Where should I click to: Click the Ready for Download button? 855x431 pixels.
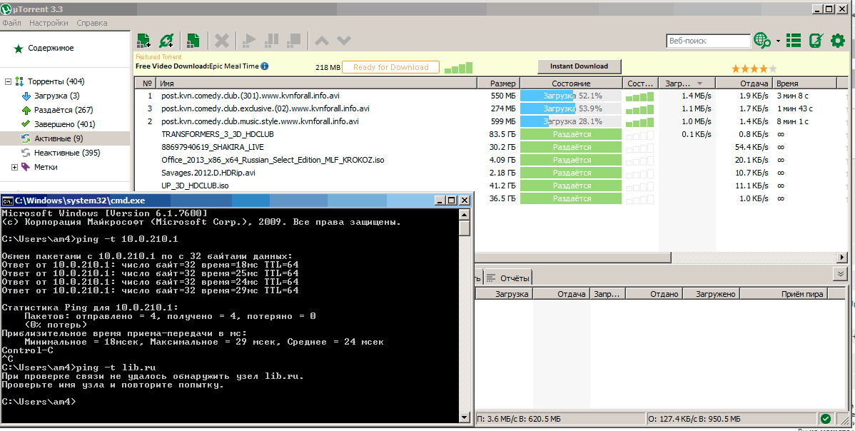click(x=390, y=67)
